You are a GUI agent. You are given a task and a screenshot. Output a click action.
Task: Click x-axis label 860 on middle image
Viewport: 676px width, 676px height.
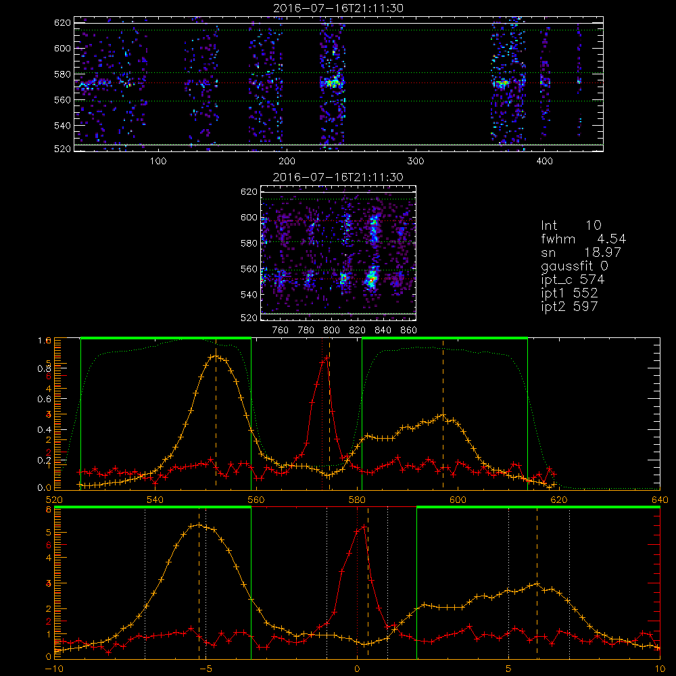pyautogui.click(x=409, y=331)
